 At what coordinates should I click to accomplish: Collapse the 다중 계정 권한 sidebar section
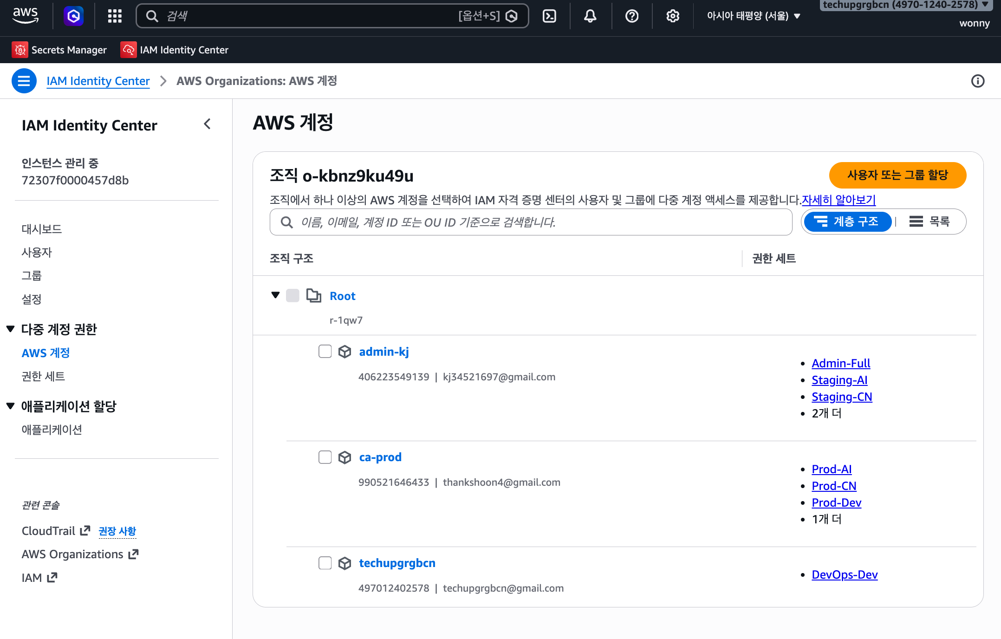tap(11, 329)
